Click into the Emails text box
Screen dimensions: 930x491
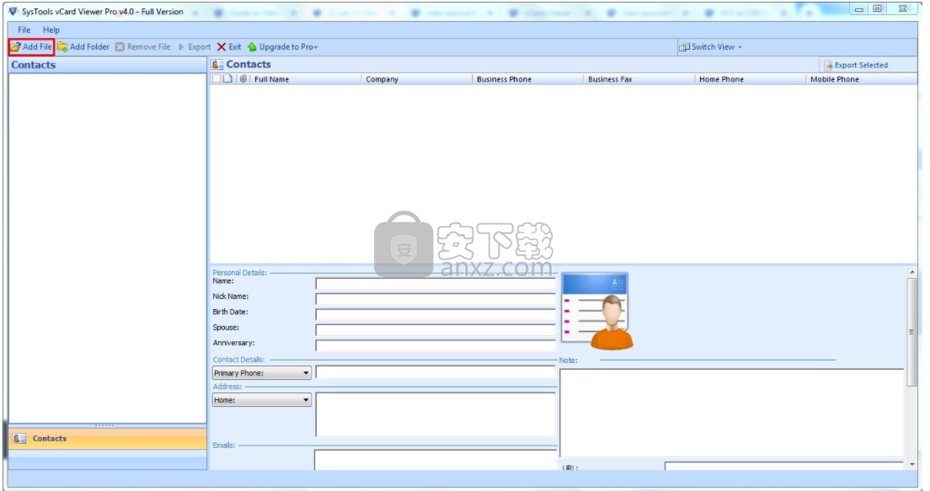pos(436,460)
